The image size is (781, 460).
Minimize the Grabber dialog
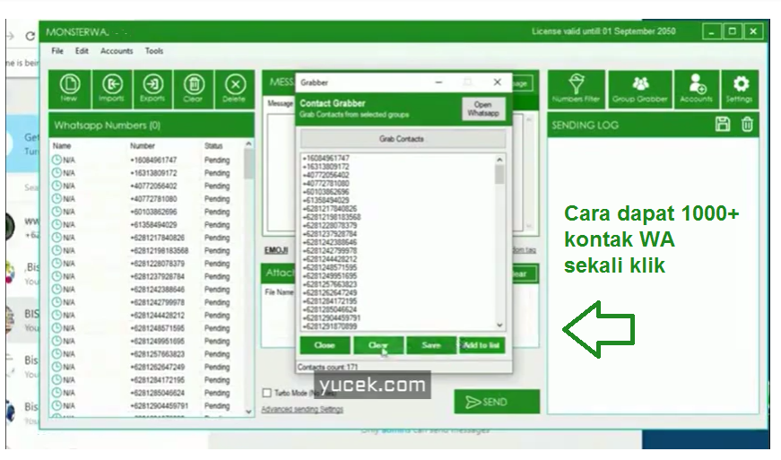pyautogui.click(x=438, y=82)
